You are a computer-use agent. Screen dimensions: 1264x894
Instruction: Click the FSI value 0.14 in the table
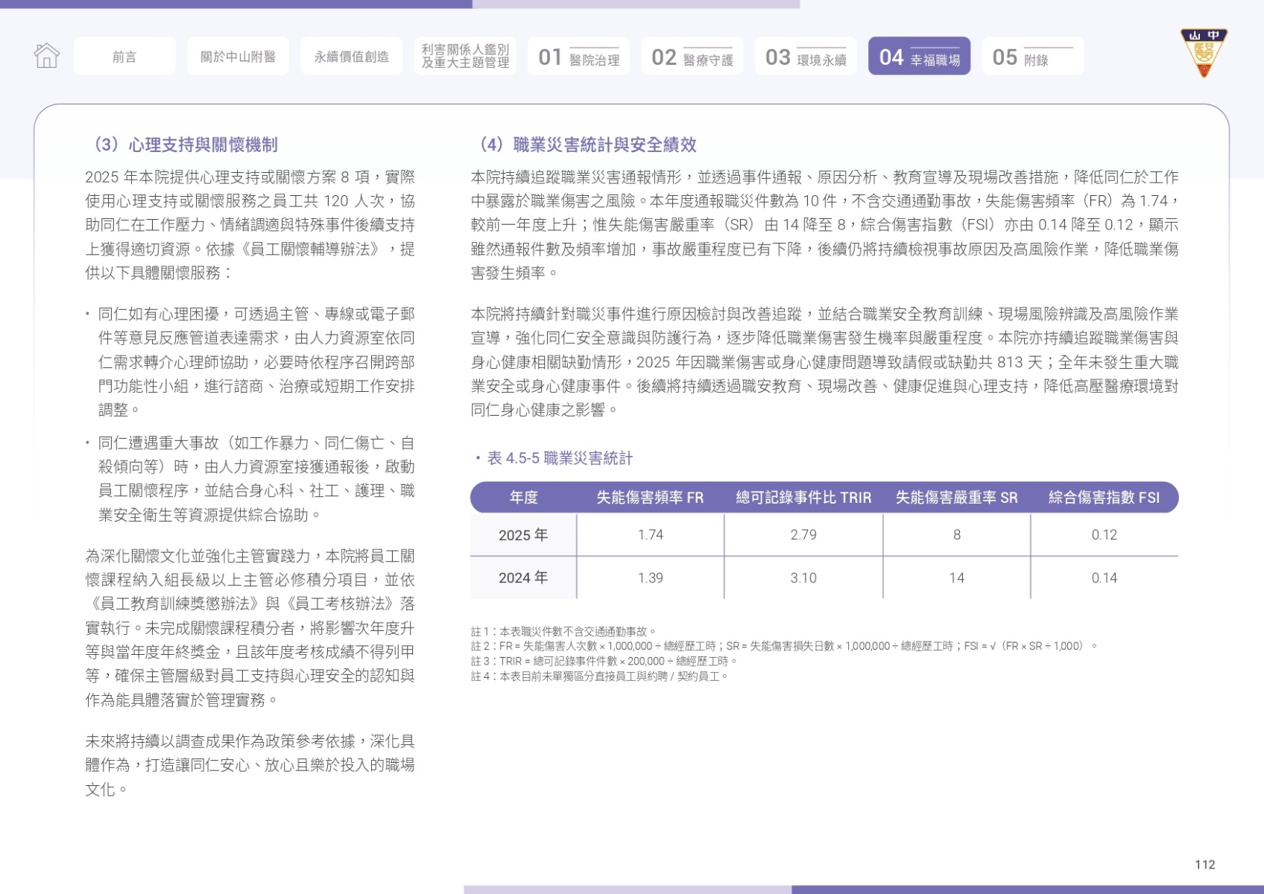(x=1104, y=578)
